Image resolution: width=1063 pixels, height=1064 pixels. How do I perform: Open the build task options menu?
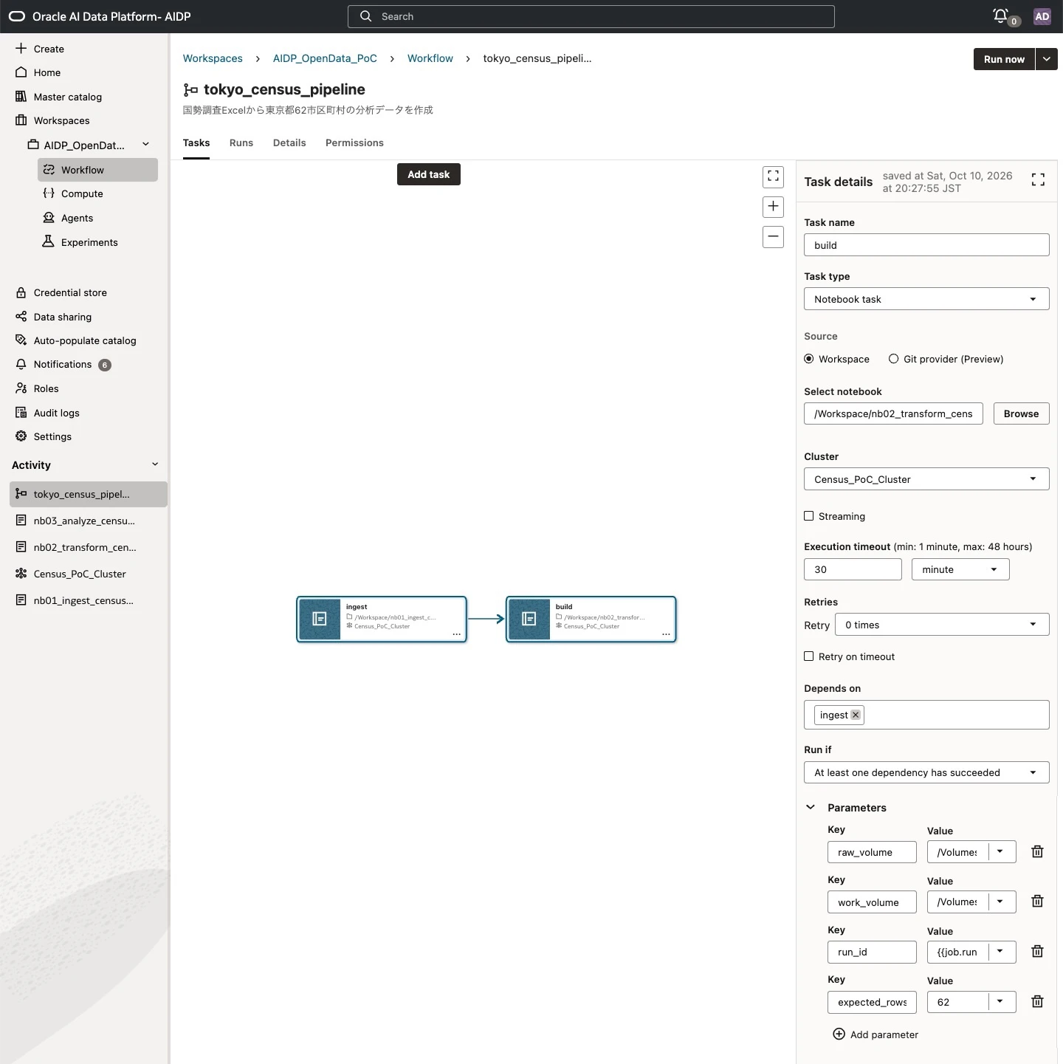tap(666, 634)
